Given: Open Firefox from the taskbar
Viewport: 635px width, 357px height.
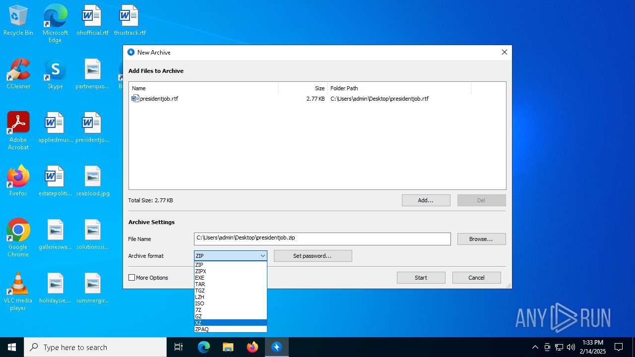Looking at the screenshot, I should coord(253,347).
